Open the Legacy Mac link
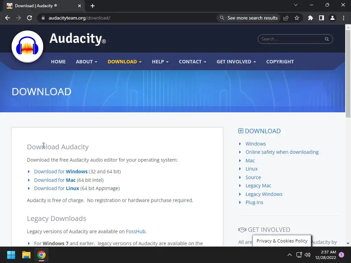The height and width of the screenshot is (263, 351). click(x=258, y=186)
